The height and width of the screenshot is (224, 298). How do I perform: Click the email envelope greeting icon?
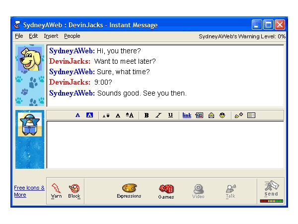(211, 115)
